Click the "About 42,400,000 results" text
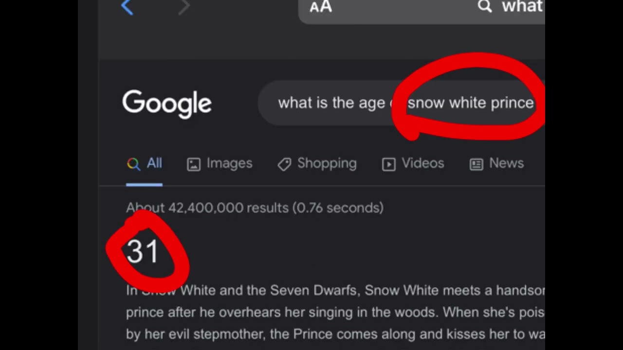The width and height of the screenshot is (623, 350). point(255,208)
